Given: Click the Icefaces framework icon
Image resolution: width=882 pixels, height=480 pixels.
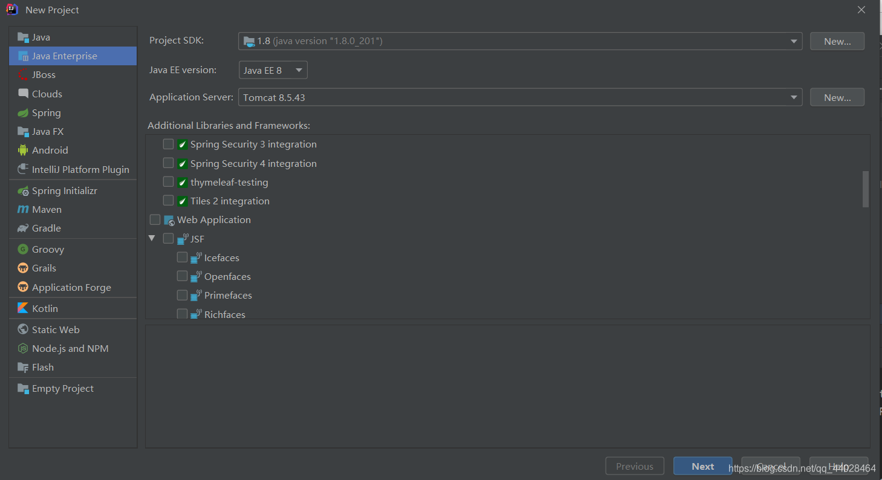Looking at the screenshot, I should [x=196, y=258].
